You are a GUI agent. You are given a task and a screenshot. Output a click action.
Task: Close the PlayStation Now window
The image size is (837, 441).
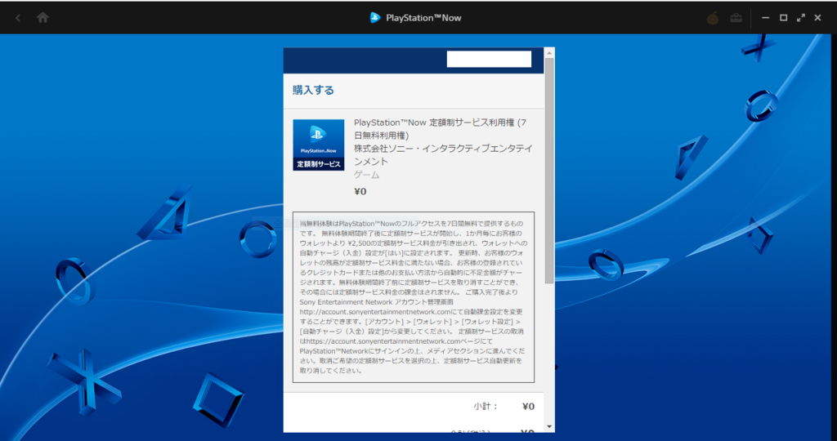tap(817, 18)
